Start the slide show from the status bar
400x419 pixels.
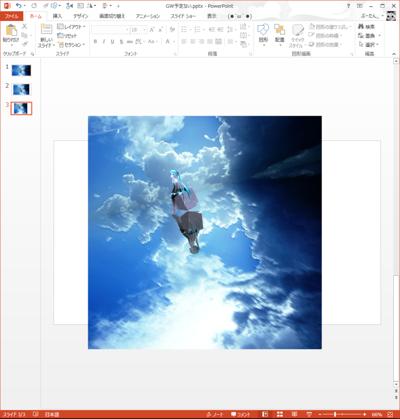click(309, 414)
